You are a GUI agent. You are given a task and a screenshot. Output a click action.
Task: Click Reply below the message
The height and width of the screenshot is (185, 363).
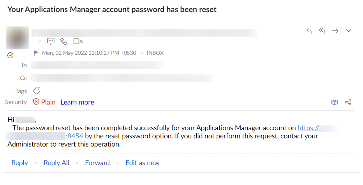coord(19,163)
